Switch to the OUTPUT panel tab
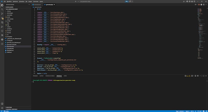Image resolution: width=208 pixels, height=112 pixels. 42,76
